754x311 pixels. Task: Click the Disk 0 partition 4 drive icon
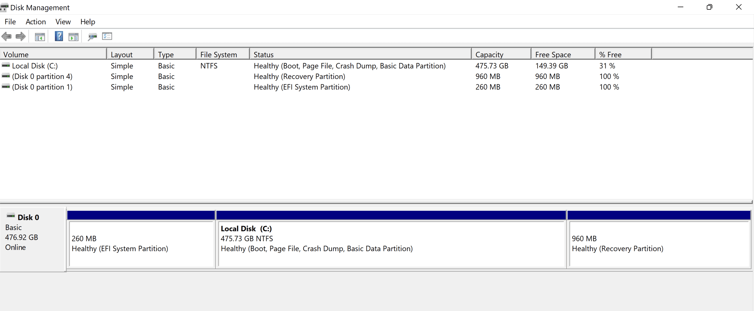click(x=6, y=76)
